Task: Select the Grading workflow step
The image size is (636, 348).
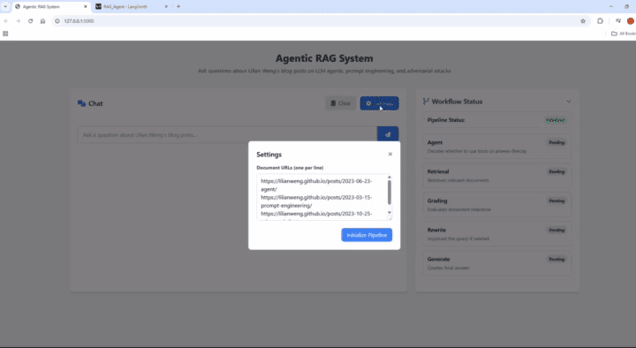Action: point(497,205)
